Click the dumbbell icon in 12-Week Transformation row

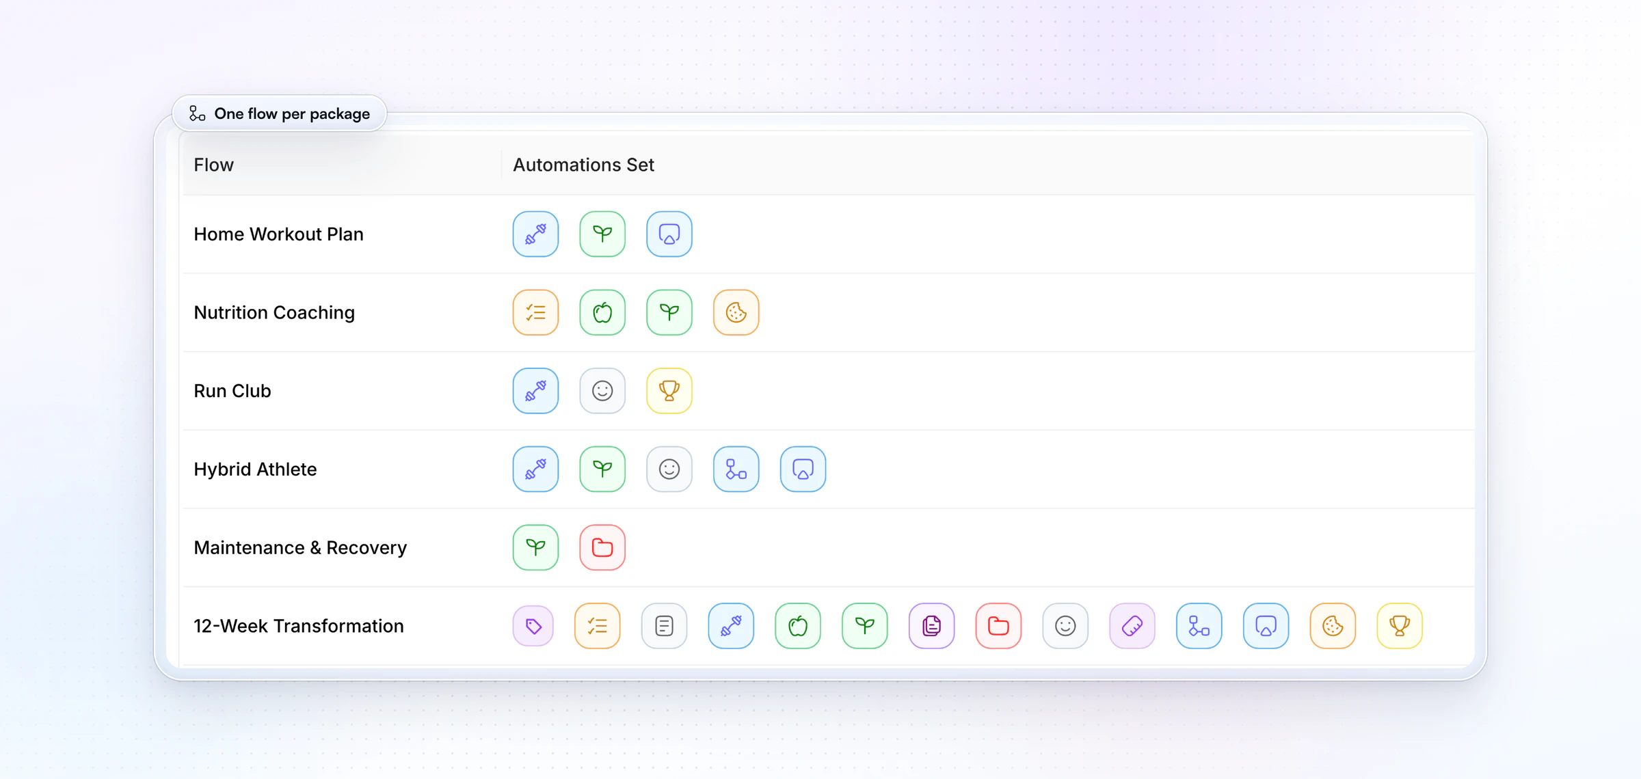click(731, 626)
